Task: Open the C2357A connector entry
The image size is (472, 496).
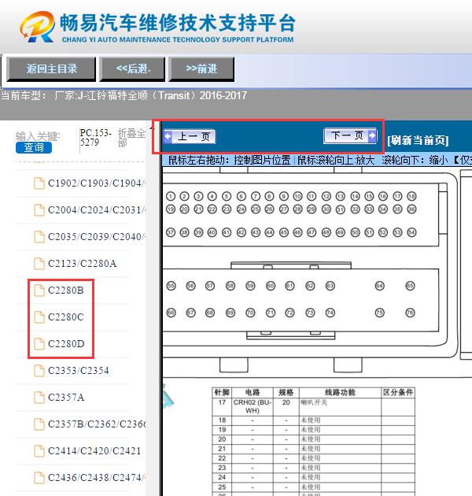Action: [x=66, y=398]
